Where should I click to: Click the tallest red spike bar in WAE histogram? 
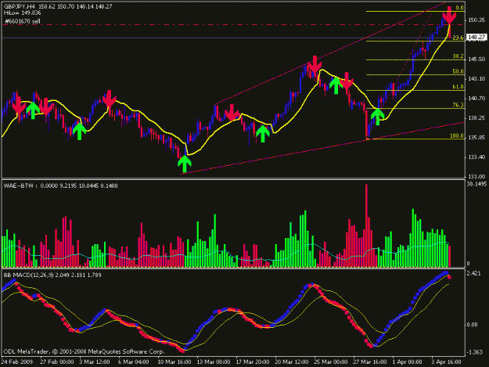pos(366,225)
